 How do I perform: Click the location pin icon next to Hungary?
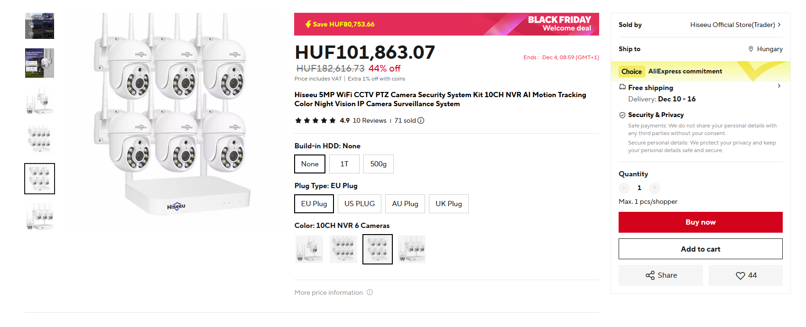point(751,49)
